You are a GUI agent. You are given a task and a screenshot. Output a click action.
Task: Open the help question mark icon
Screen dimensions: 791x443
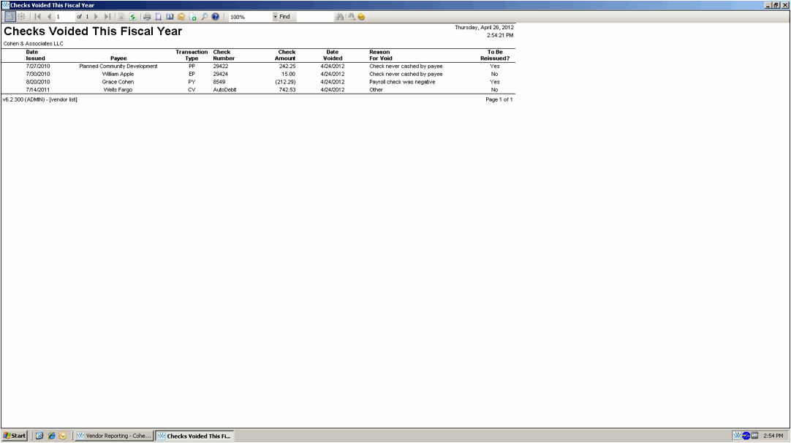216,17
